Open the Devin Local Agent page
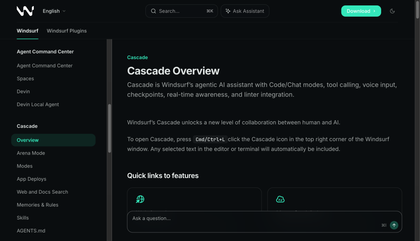Screen dimensions: 420x241 [x=38, y=105]
